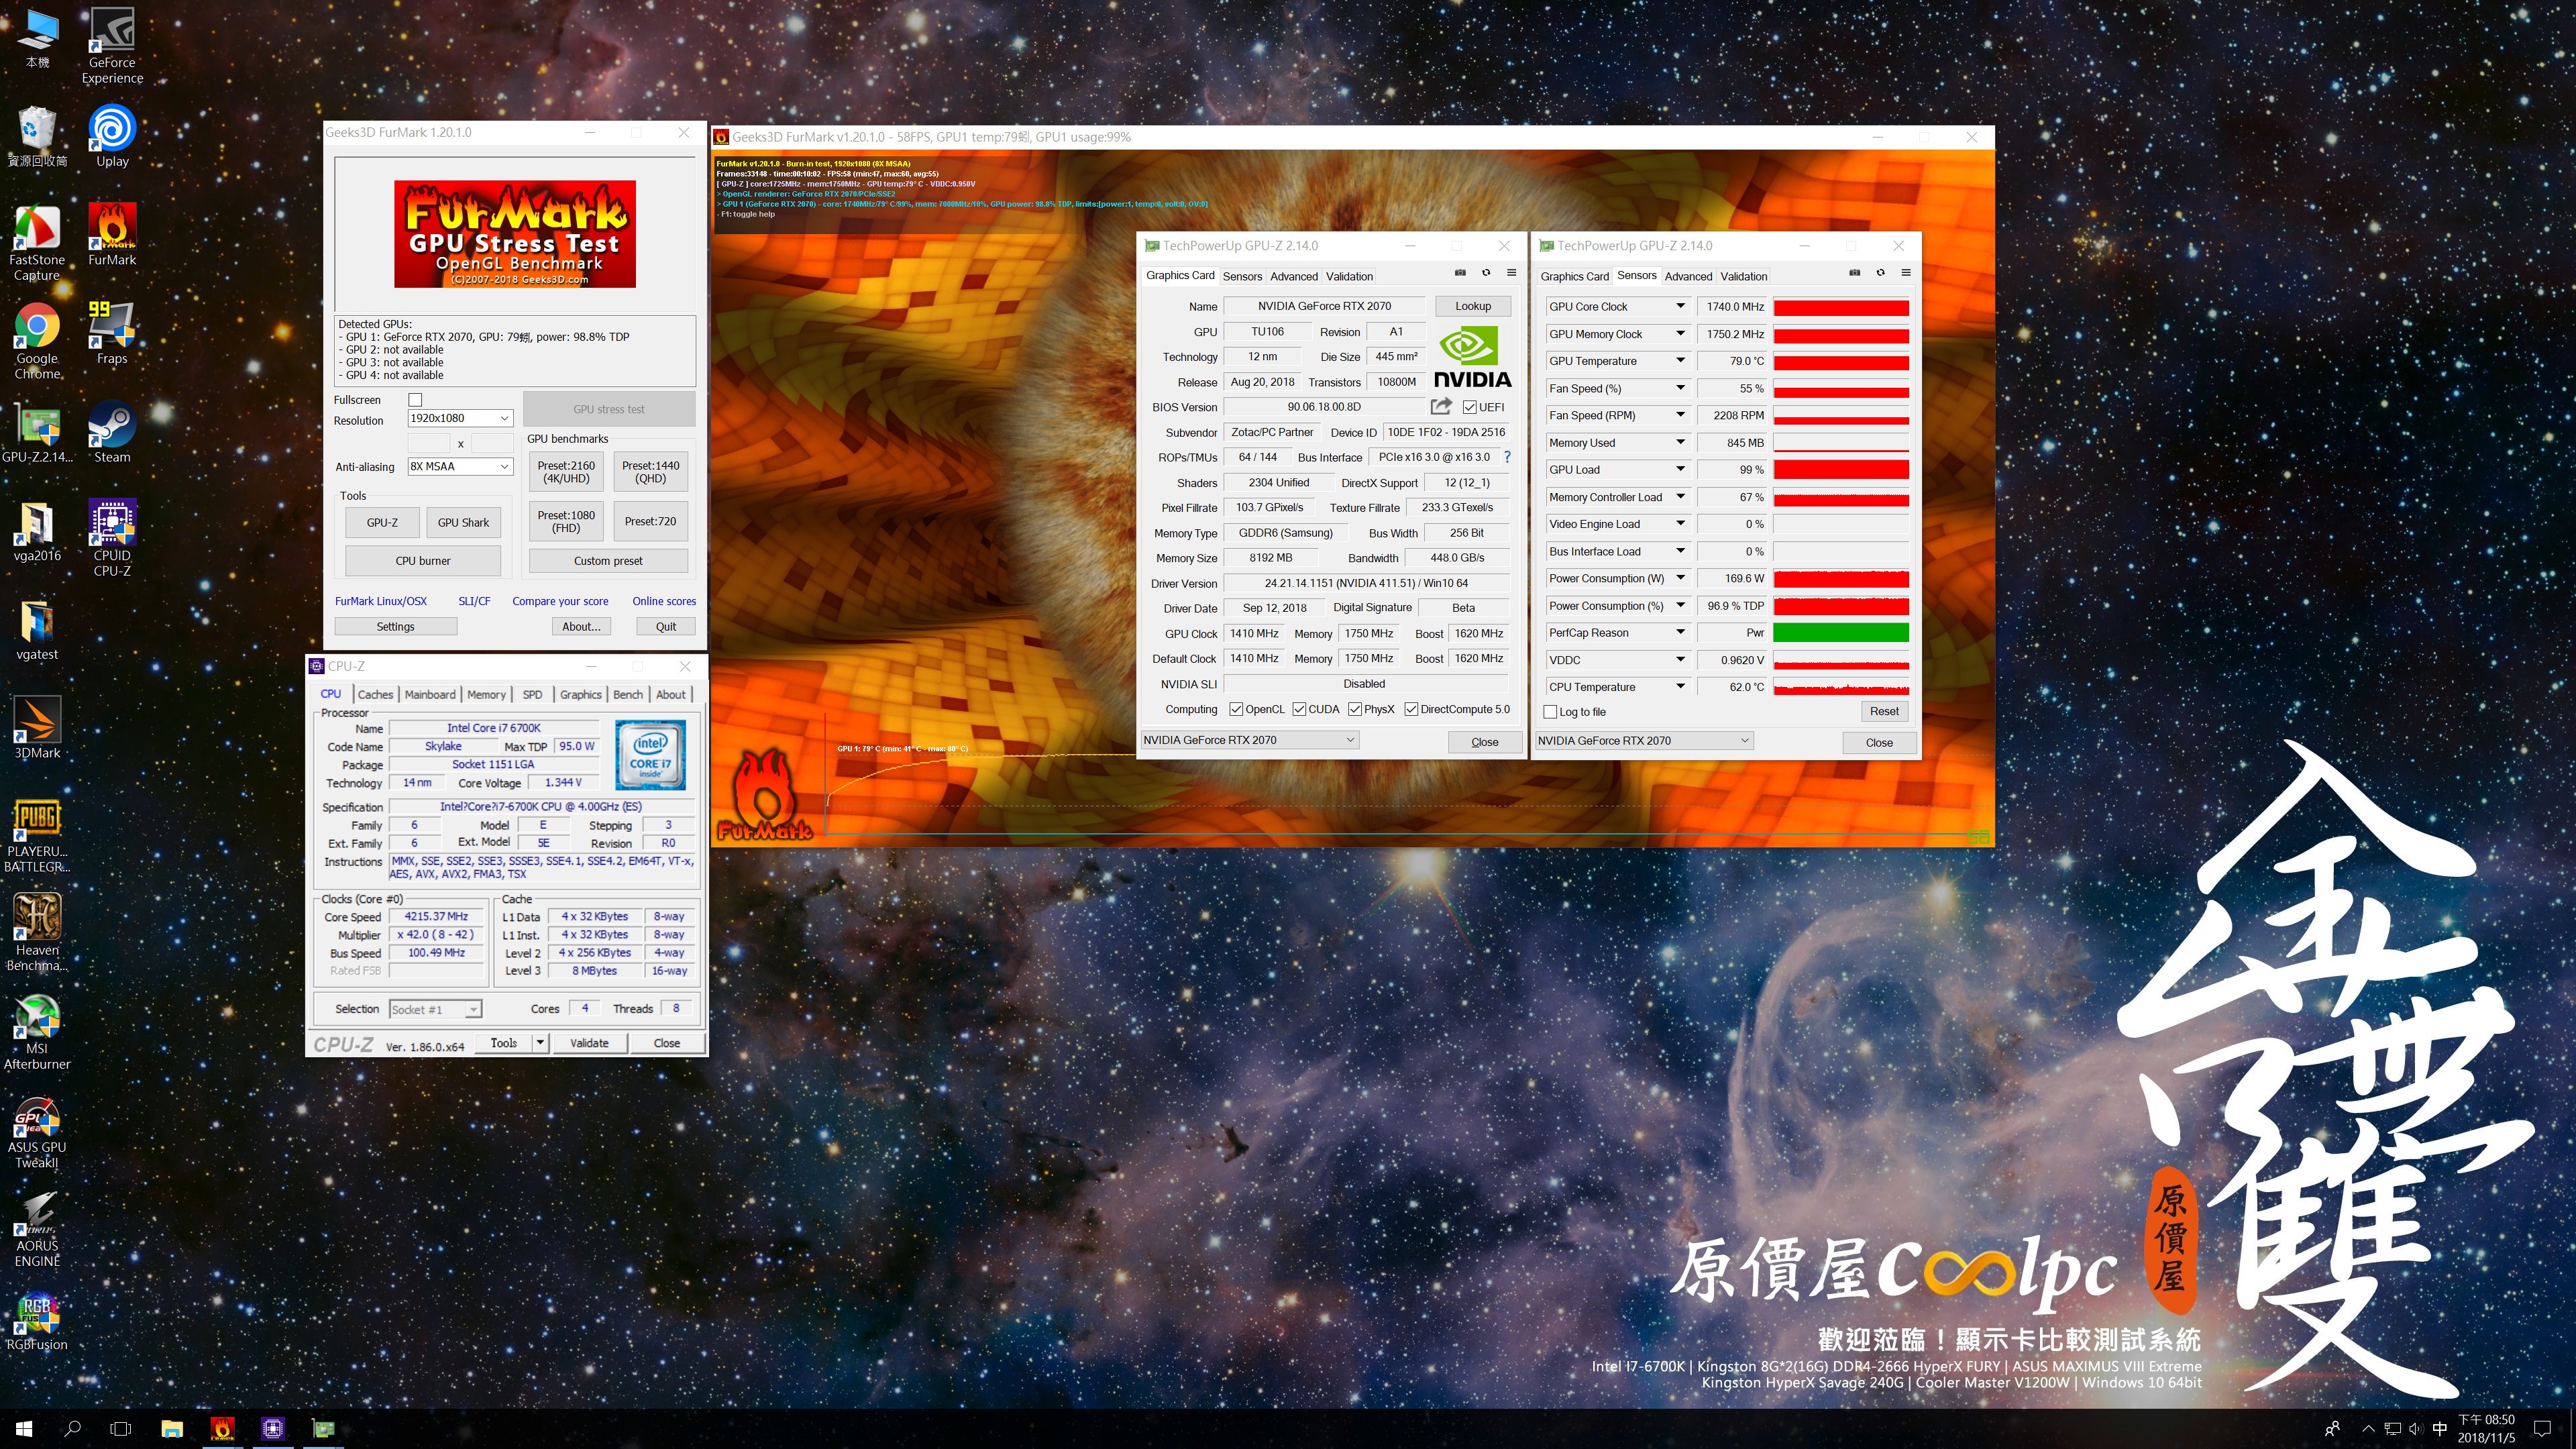This screenshot has width=2576, height=1449.
Task: Open the RGBFusion desktop icon
Action: (x=37, y=1320)
